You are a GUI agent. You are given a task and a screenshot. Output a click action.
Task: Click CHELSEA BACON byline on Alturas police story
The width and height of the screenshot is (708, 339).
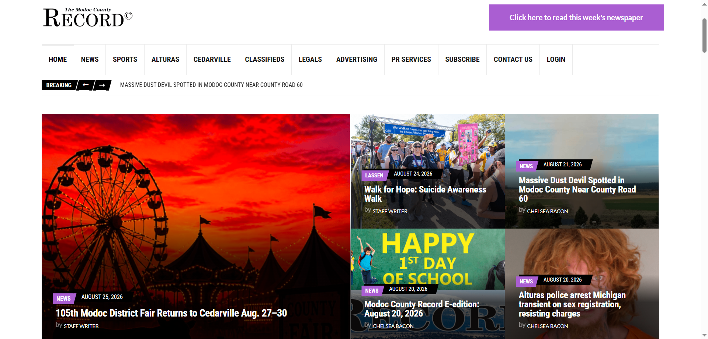(548, 326)
